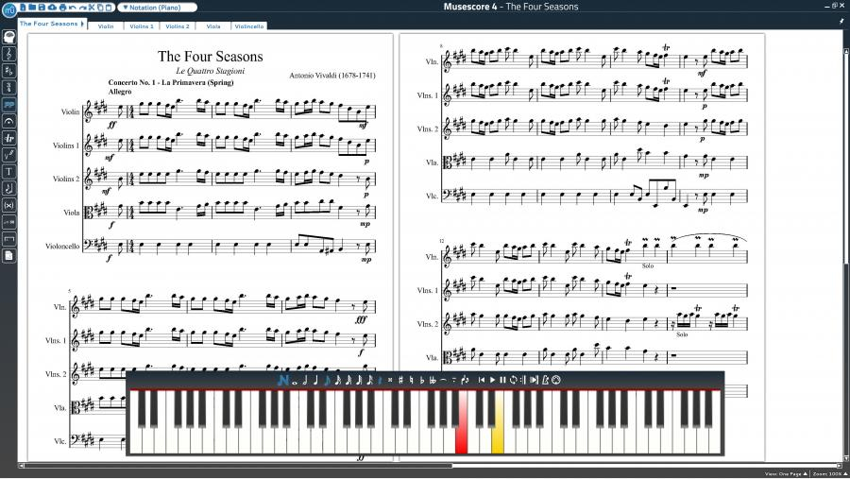Open a file via folder icon
The width and height of the screenshot is (850, 479).
click(x=32, y=7)
